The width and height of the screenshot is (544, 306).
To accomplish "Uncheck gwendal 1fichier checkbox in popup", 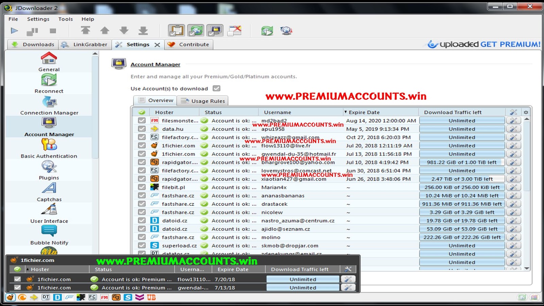I will tap(17, 288).
